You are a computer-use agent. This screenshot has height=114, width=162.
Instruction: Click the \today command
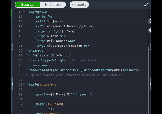(53, 31)
